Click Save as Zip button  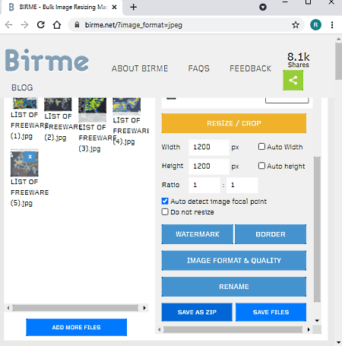point(197,313)
